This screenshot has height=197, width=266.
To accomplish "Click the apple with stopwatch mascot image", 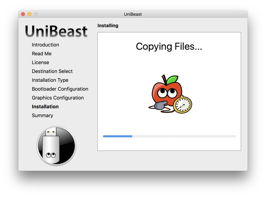I will pos(170,94).
